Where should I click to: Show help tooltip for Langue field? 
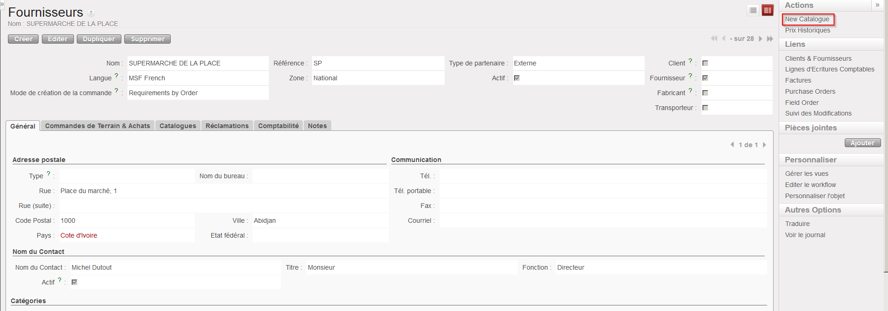coord(116,76)
